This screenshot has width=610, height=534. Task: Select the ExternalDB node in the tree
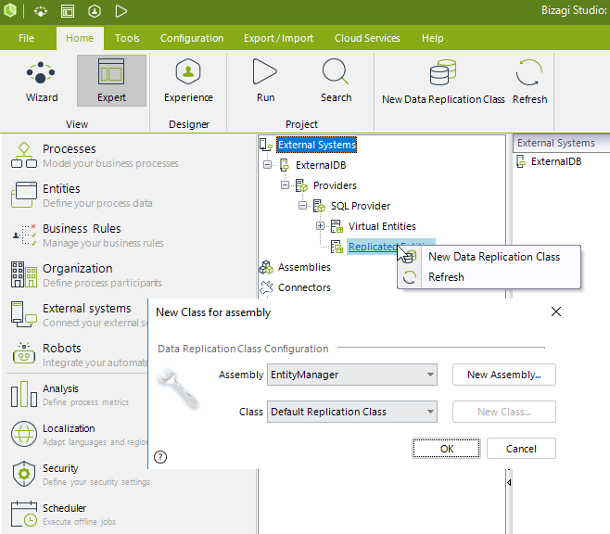[321, 165]
